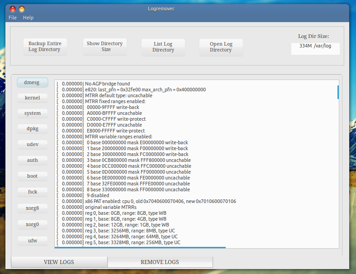Image resolution: width=356 pixels, height=274 pixels.
Task: View the auth log
Action: tap(33, 160)
